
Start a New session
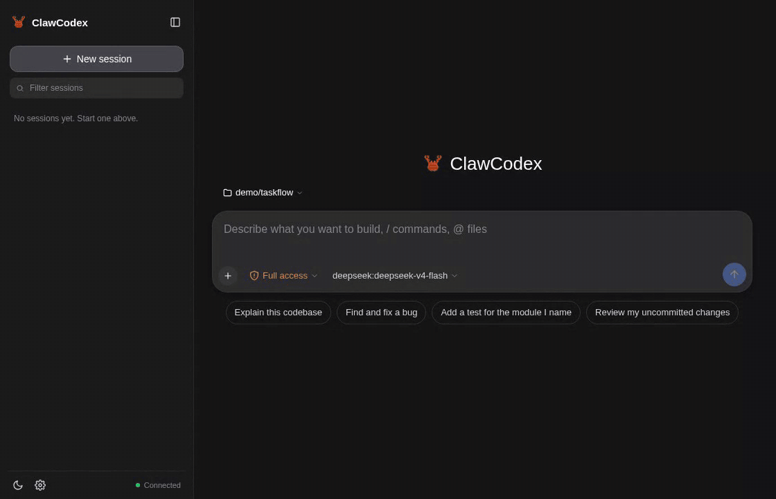(x=96, y=59)
